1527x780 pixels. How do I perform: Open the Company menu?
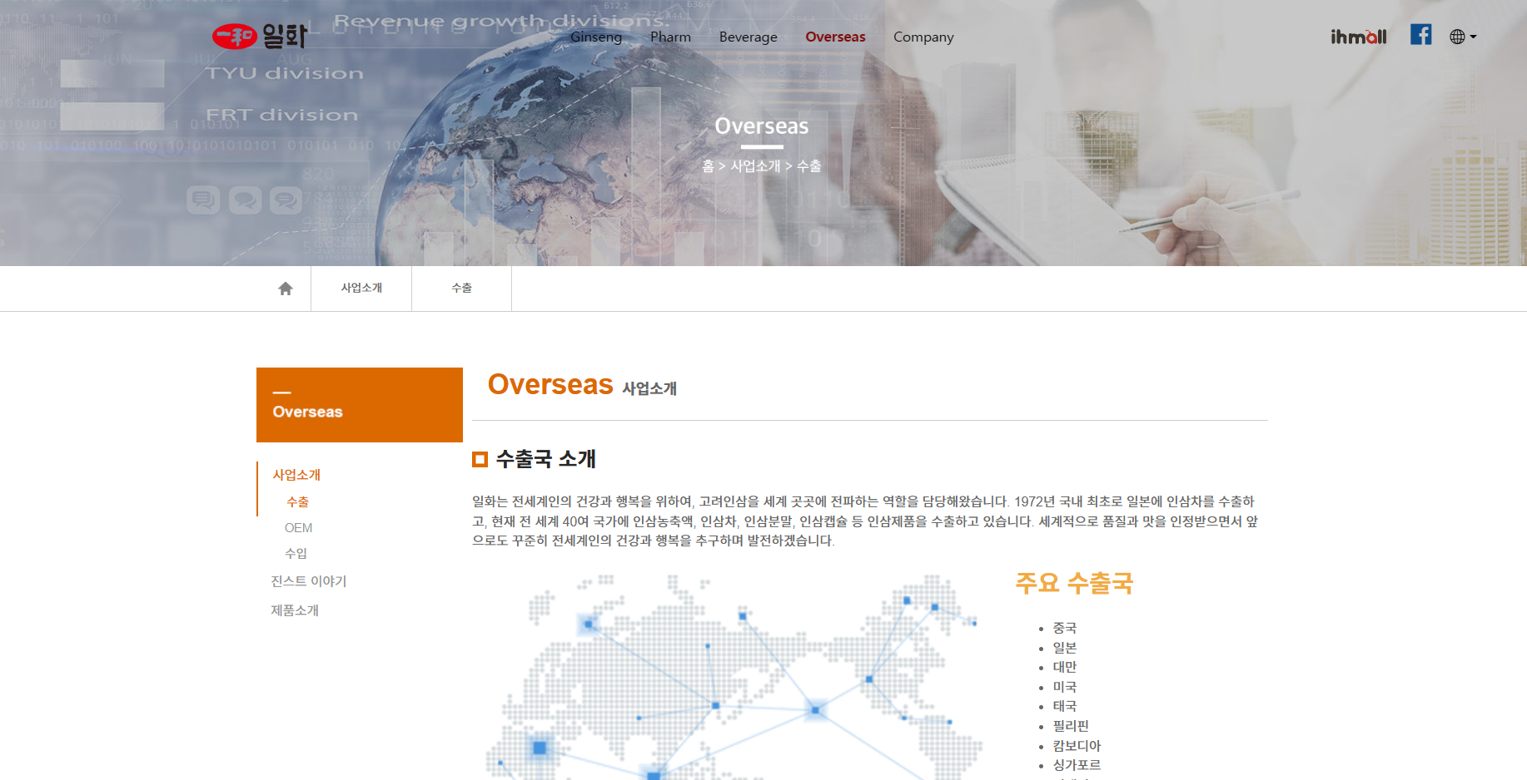coord(923,37)
